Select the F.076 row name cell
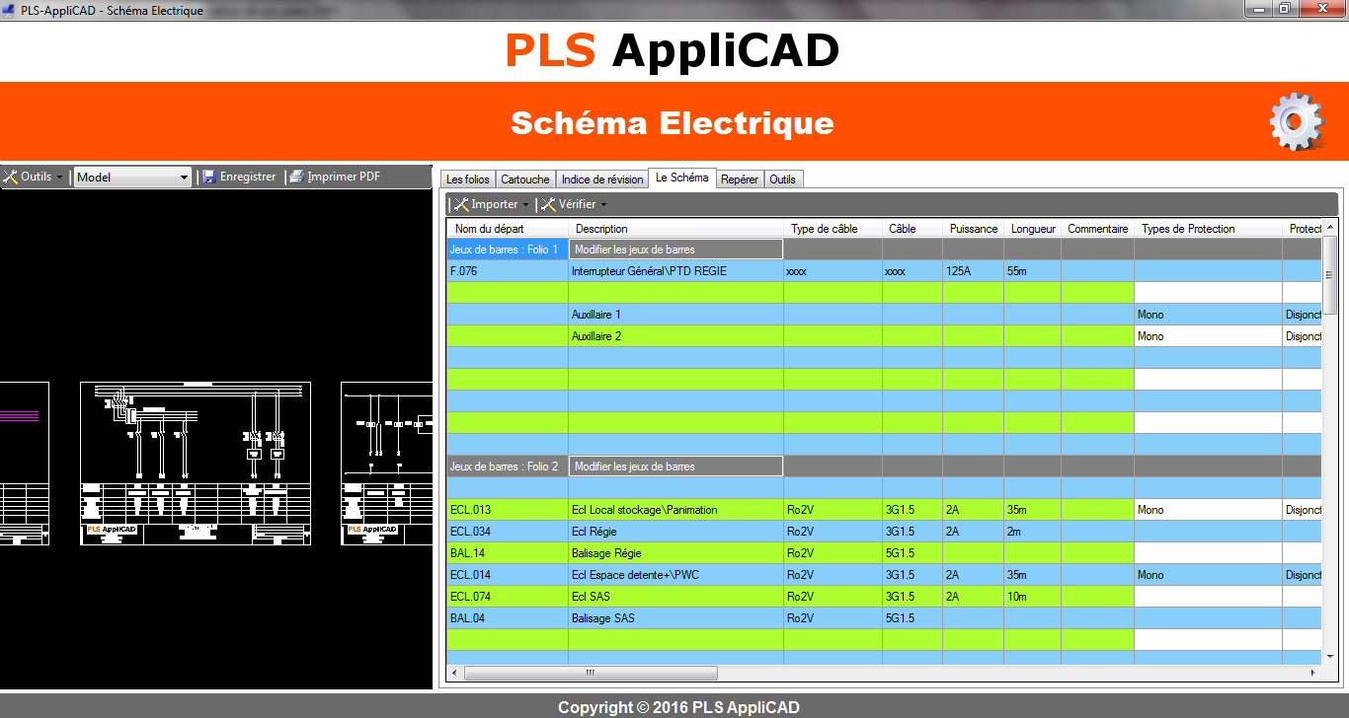This screenshot has width=1349, height=718. (508, 271)
